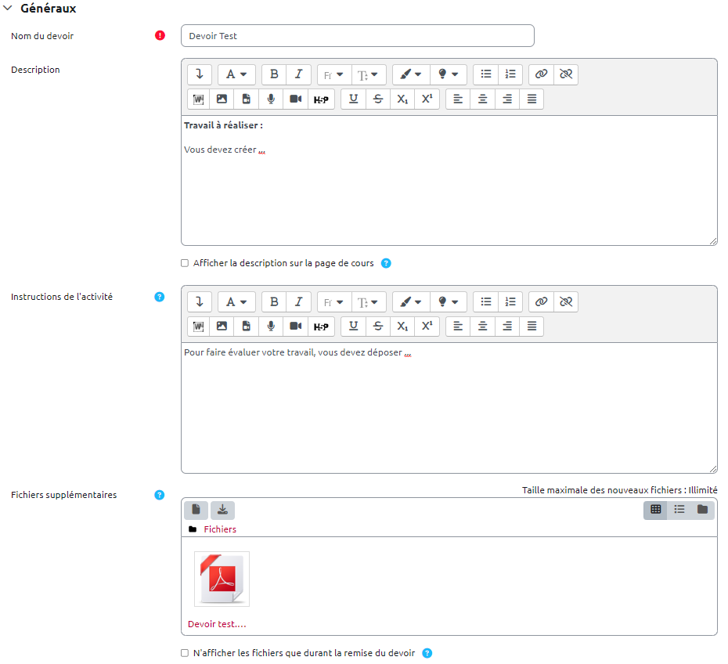The image size is (728, 664).
Task: Add a file in Fichiers supplémentaires
Action: tap(196, 510)
